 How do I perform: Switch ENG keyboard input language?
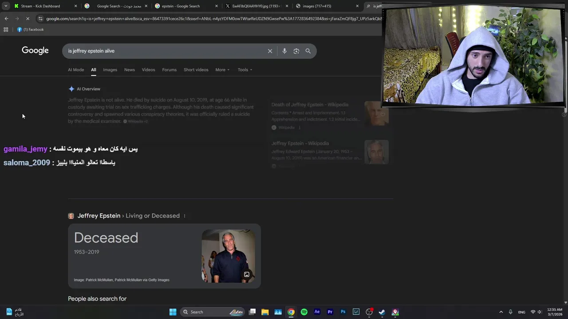(x=522, y=312)
